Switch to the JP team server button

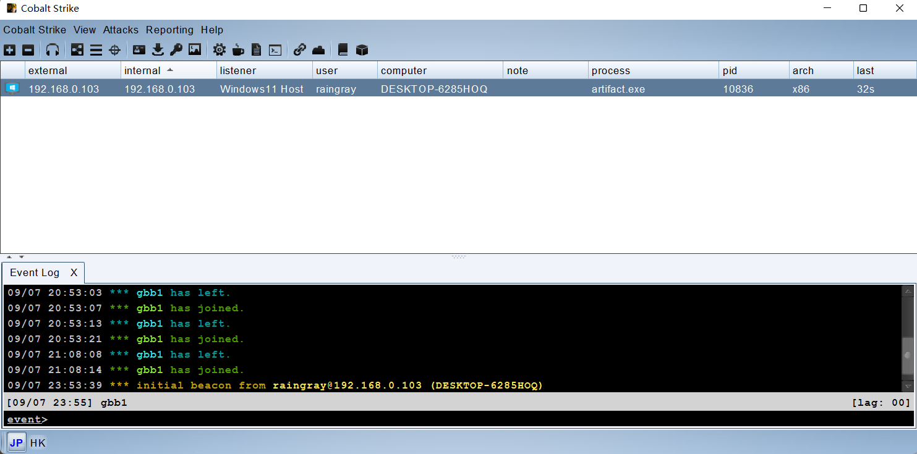pyautogui.click(x=17, y=443)
